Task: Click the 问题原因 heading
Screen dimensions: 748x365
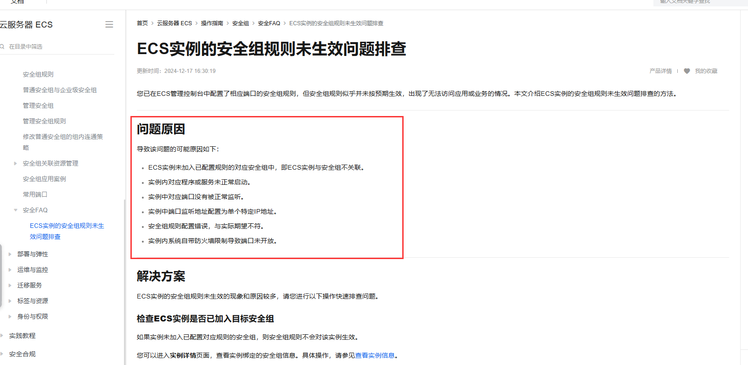Action: pyautogui.click(x=161, y=129)
